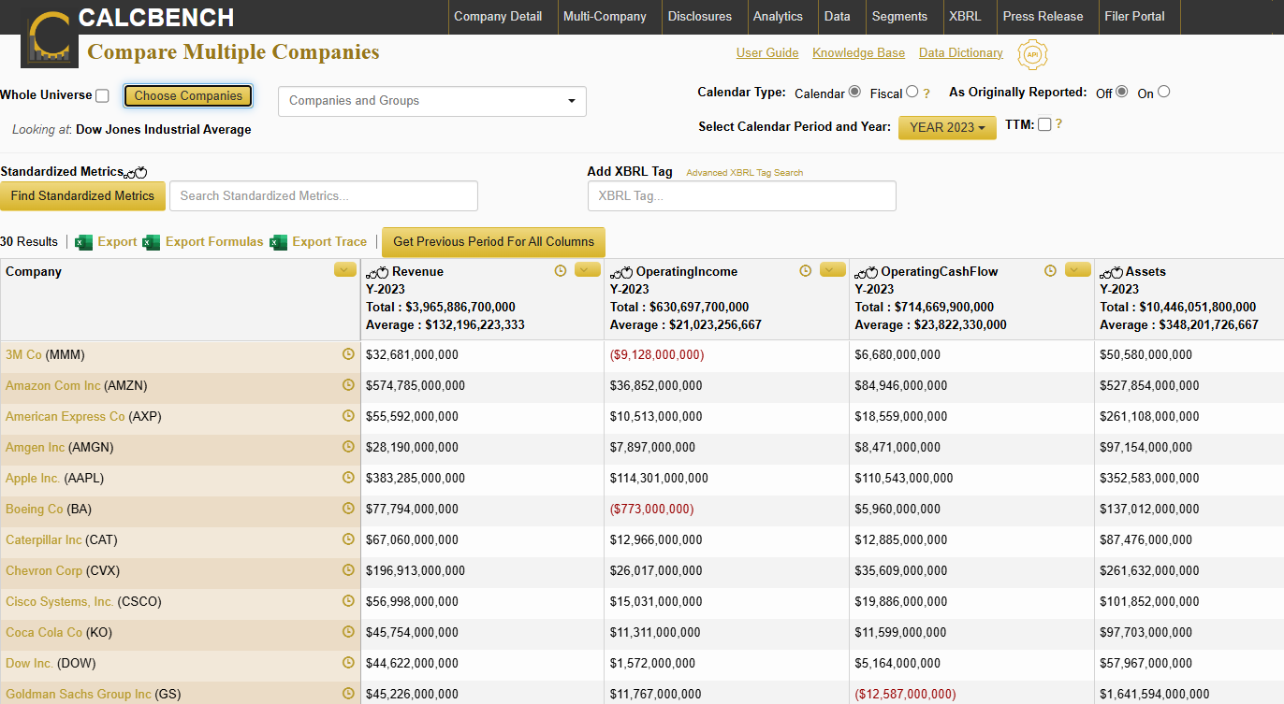Turn On As Originally Reported radio option

[1163, 92]
